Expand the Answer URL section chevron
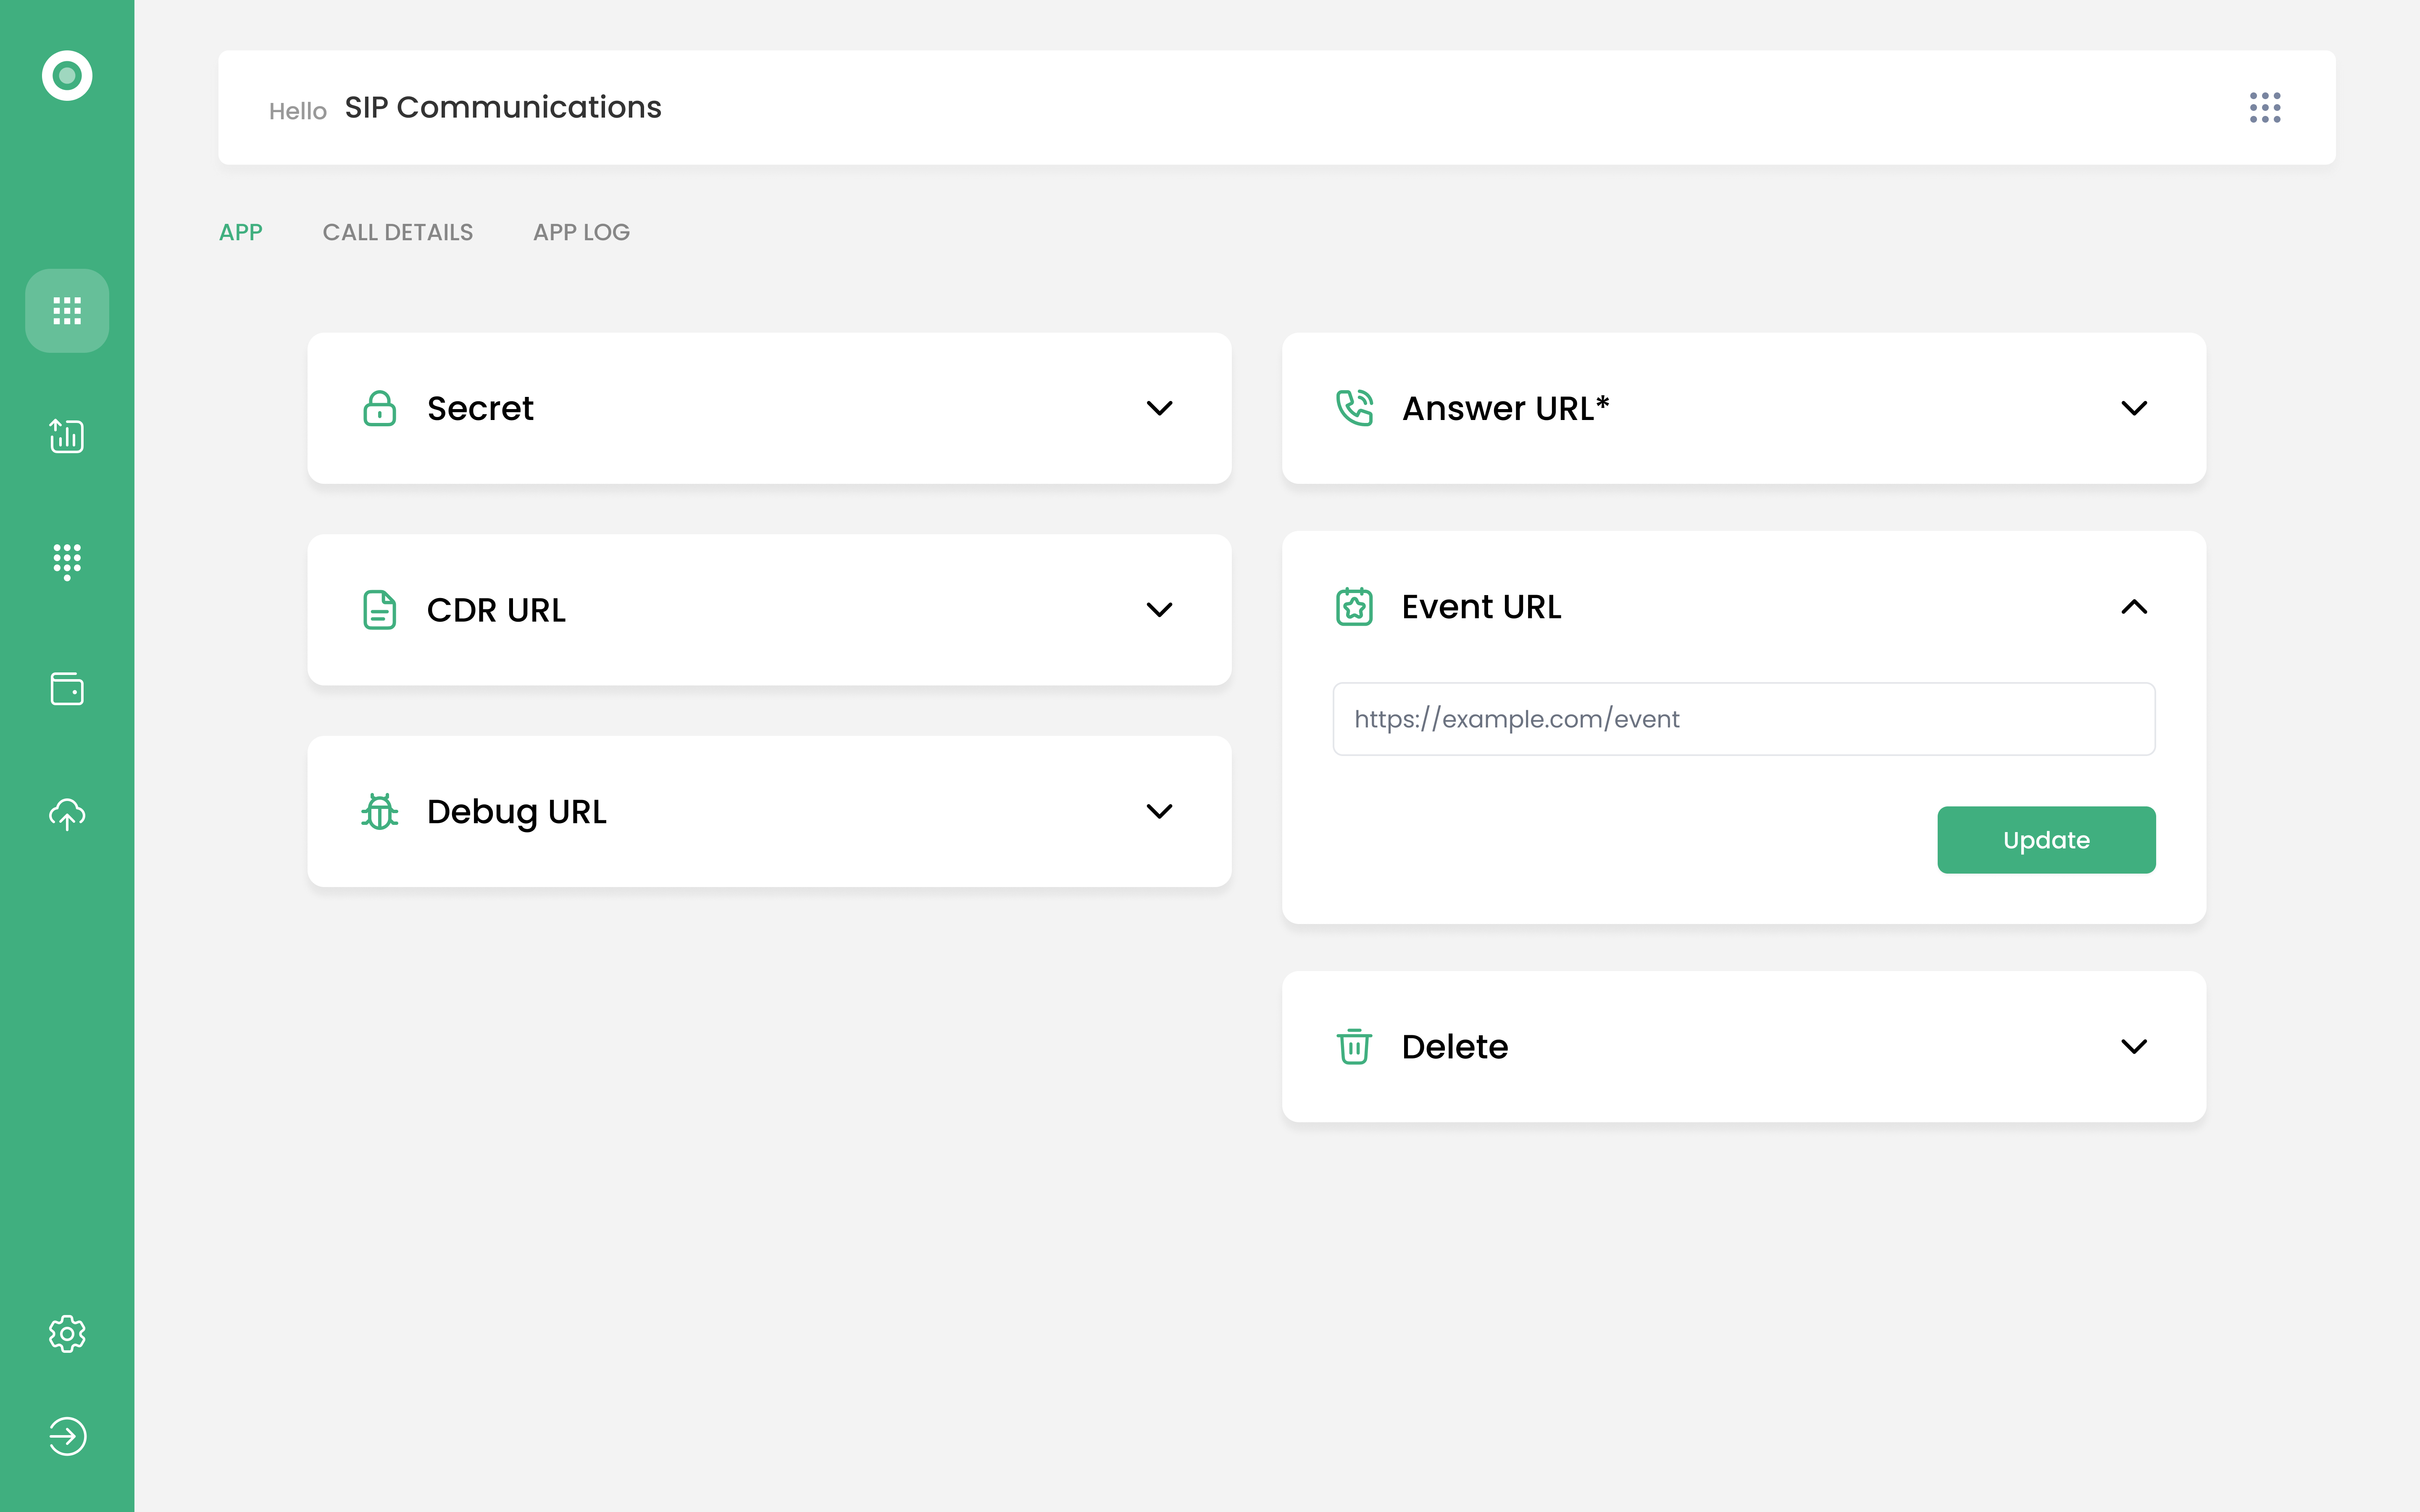Image resolution: width=2420 pixels, height=1512 pixels. click(2134, 408)
